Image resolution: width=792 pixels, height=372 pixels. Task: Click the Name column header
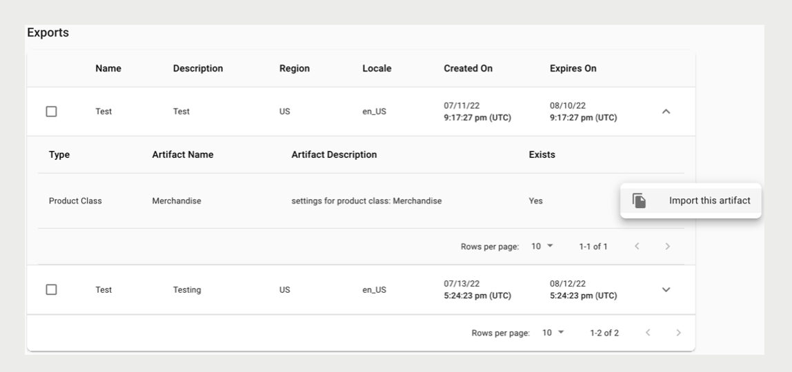coord(108,69)
